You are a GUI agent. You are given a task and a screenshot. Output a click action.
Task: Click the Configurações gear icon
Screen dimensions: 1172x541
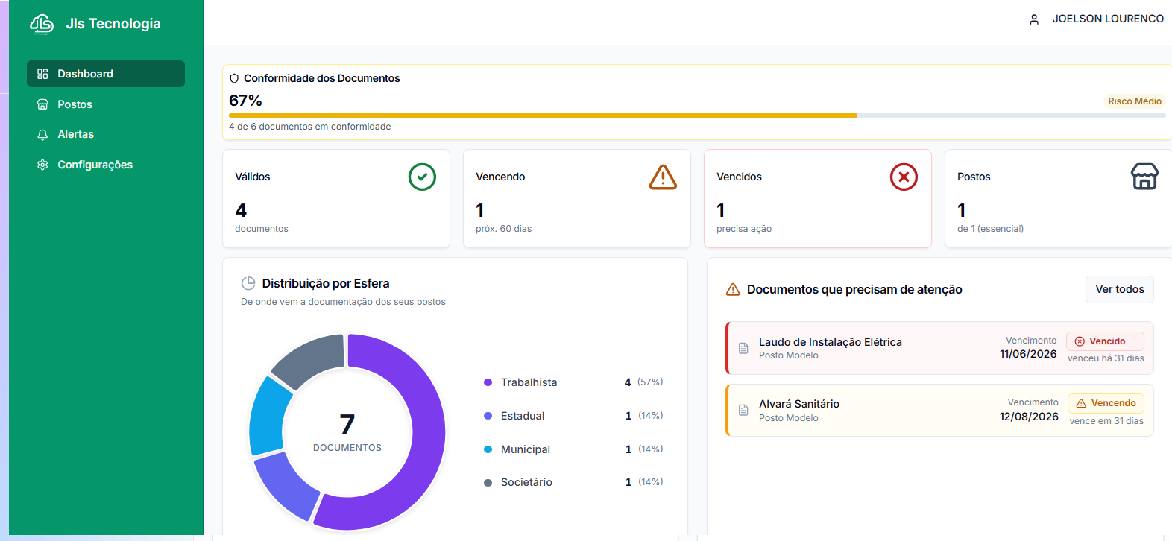point(42,165)
